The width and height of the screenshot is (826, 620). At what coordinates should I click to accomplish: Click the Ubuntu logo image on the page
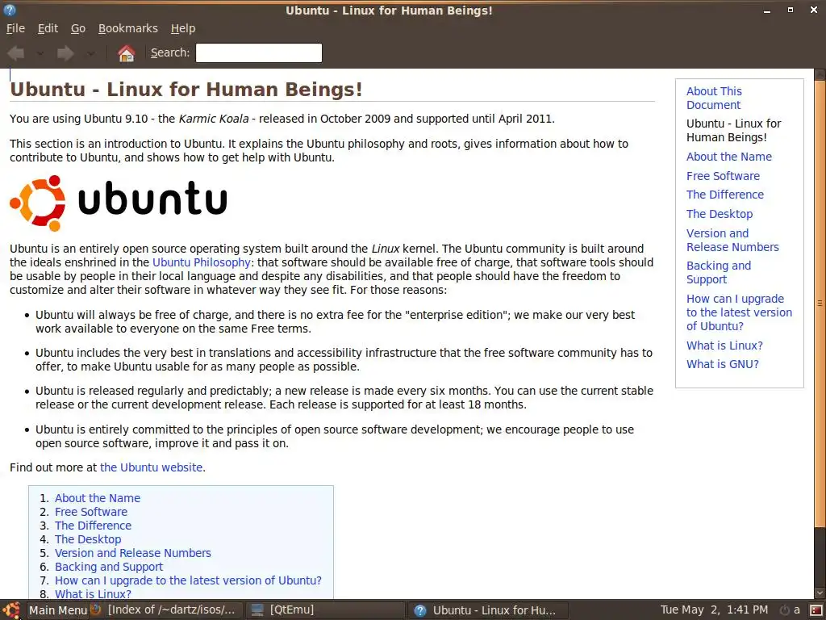point(119,203)
